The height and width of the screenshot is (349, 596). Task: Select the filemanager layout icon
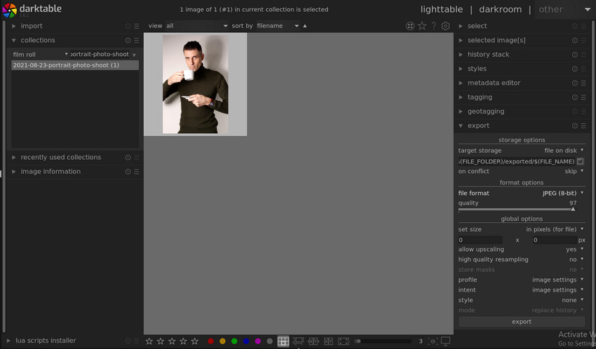click(x=283, y=341)
